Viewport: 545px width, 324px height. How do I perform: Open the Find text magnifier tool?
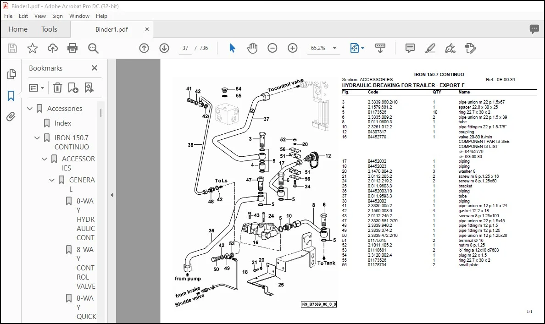coord(93,48)
